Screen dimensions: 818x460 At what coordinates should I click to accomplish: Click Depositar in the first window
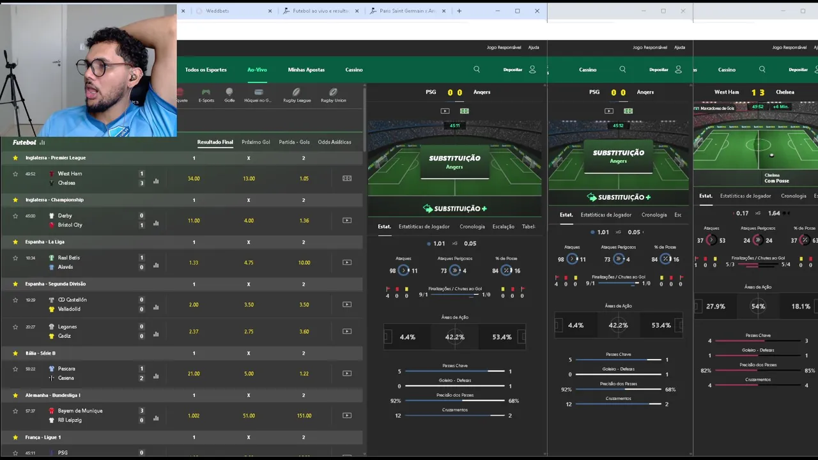[x=513, y=70]
